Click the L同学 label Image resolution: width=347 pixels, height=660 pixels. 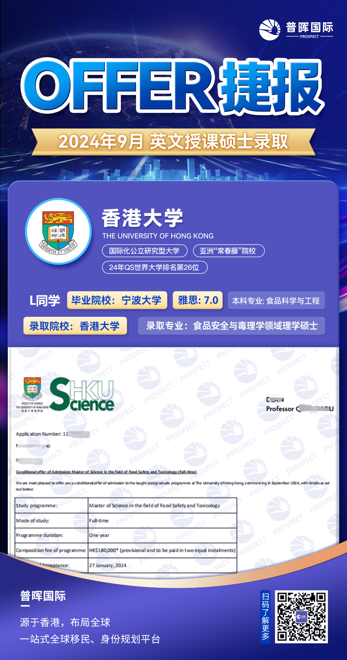[45, 301]
